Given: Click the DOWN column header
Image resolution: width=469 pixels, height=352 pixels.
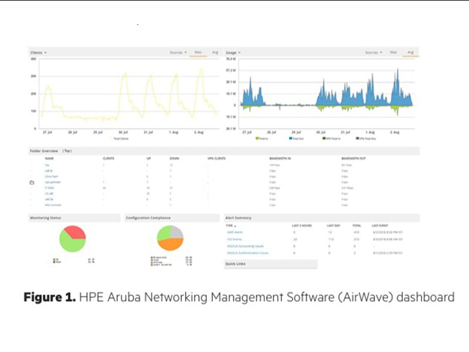Looking at the screenshot, I should tap(174, 158).
